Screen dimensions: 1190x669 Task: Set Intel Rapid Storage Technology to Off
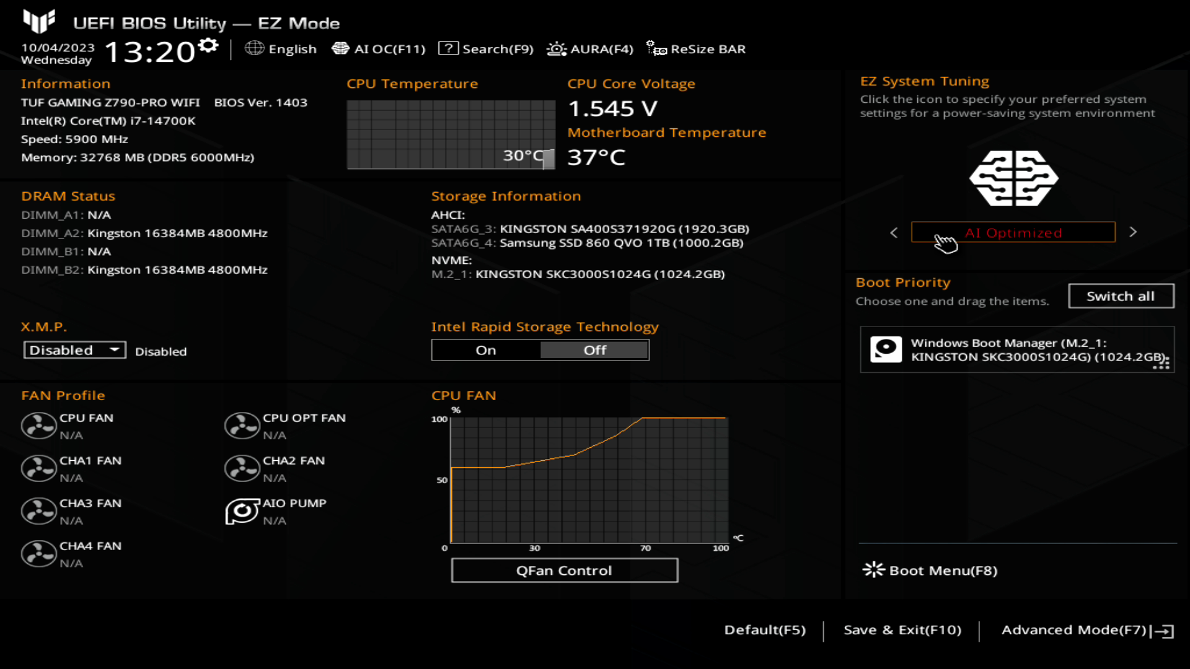coord(594,350)
